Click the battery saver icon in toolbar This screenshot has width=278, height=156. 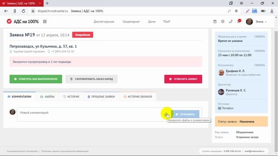pyautogui.click(x=263, y=11)
